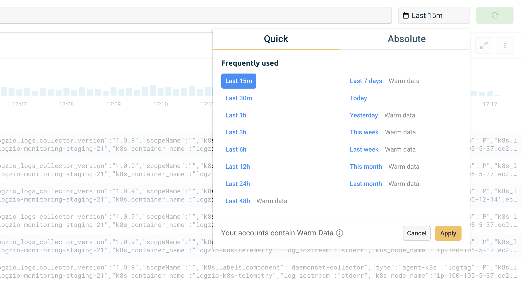Switch to the Quick tab
Image resolution: width=522 pixels, height=283 pixels.
pyautogui.click(x=276, y=39)
